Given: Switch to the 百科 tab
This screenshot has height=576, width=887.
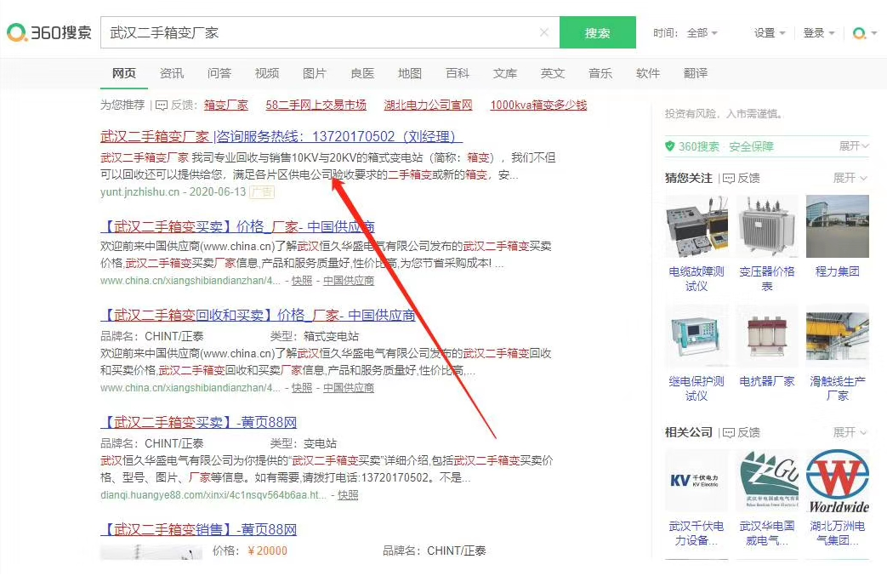Looking at the screenshot, I should (457, 73).
